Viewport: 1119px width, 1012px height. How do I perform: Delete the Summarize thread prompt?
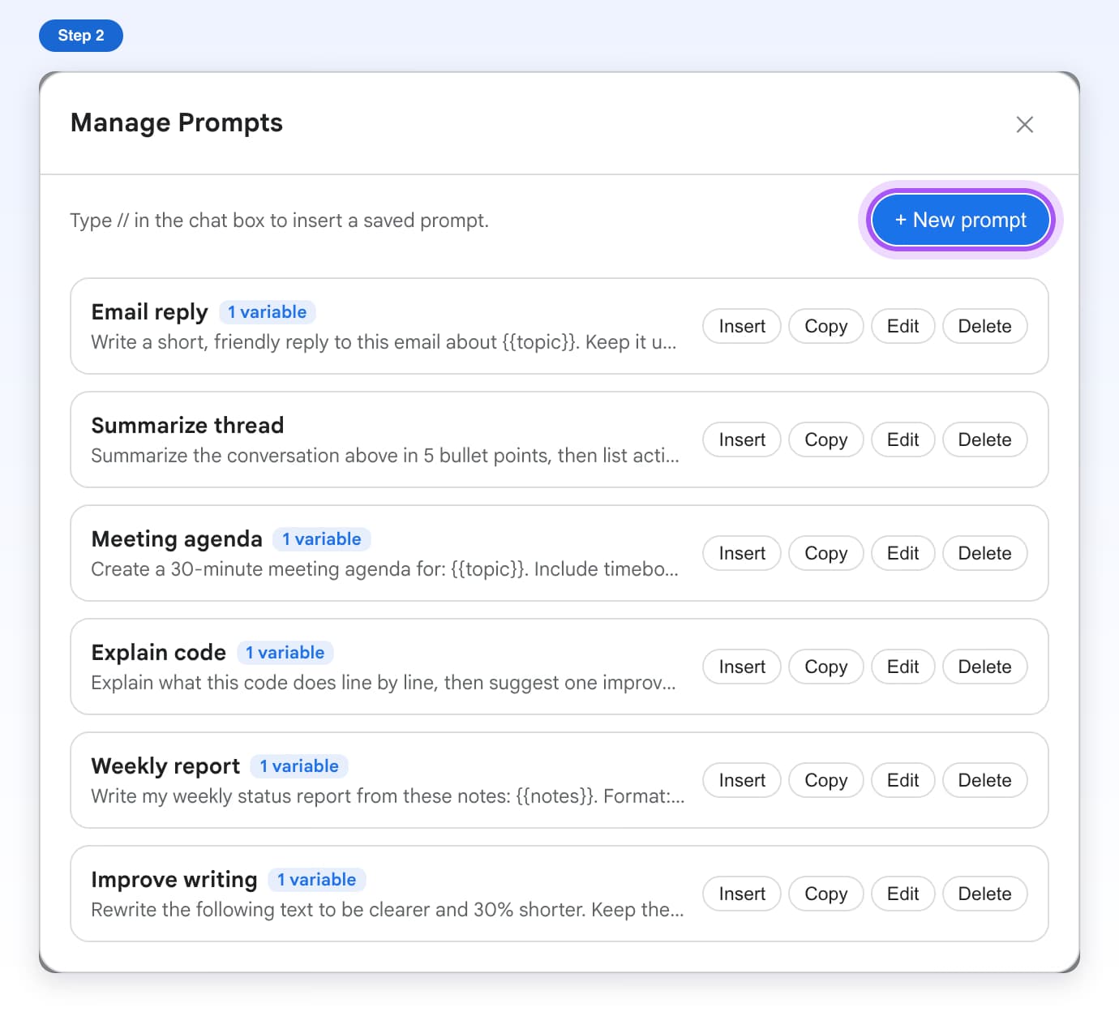[984, 440]
